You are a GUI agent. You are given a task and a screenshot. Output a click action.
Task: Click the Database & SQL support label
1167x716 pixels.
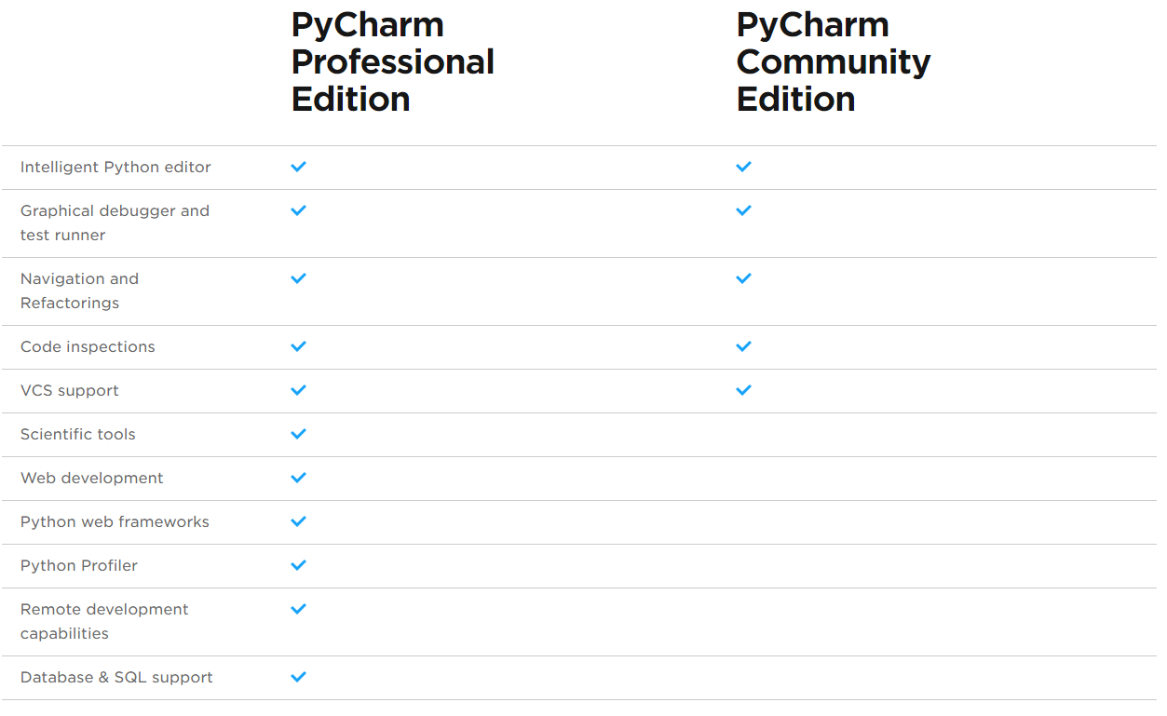116,678
